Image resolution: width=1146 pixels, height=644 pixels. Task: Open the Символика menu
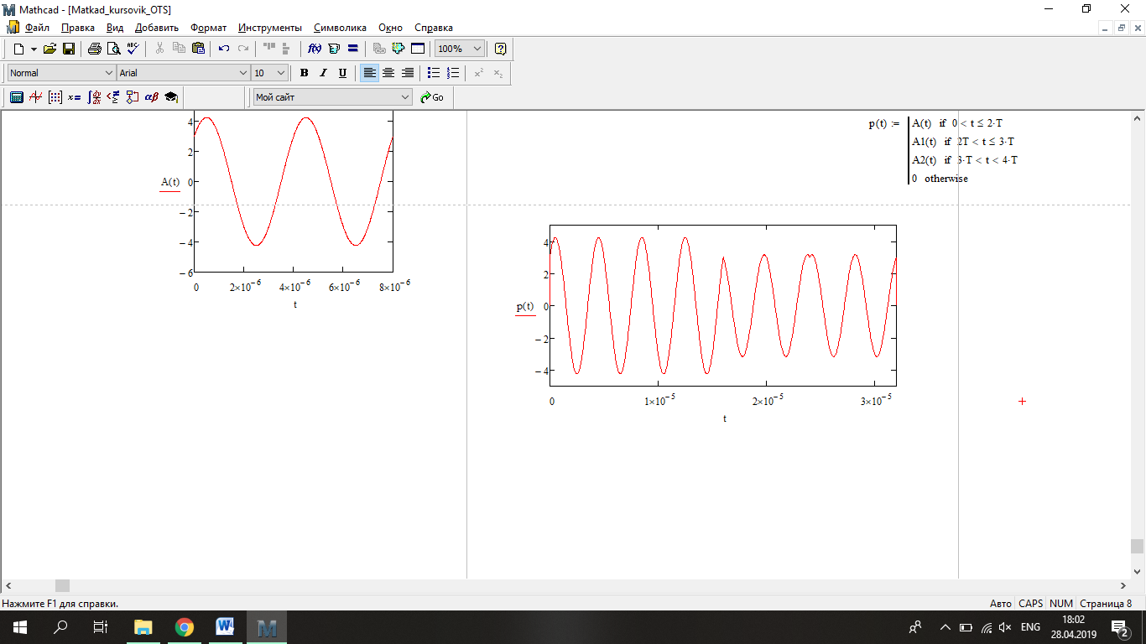point(340,28)
